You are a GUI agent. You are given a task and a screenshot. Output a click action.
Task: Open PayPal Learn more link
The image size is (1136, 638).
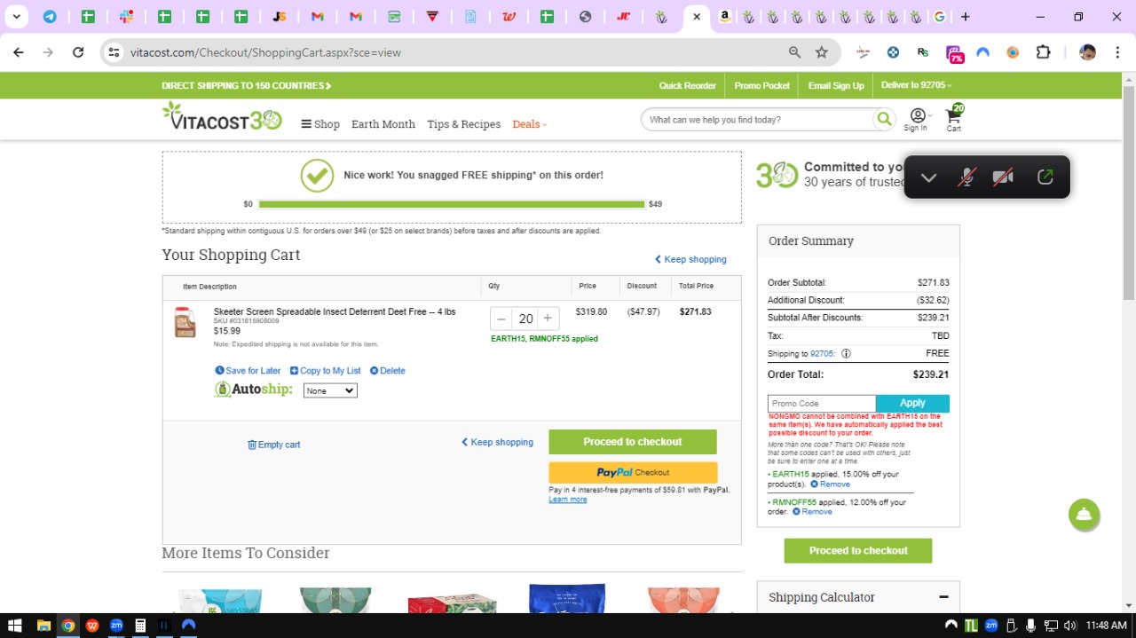[568, 500]
